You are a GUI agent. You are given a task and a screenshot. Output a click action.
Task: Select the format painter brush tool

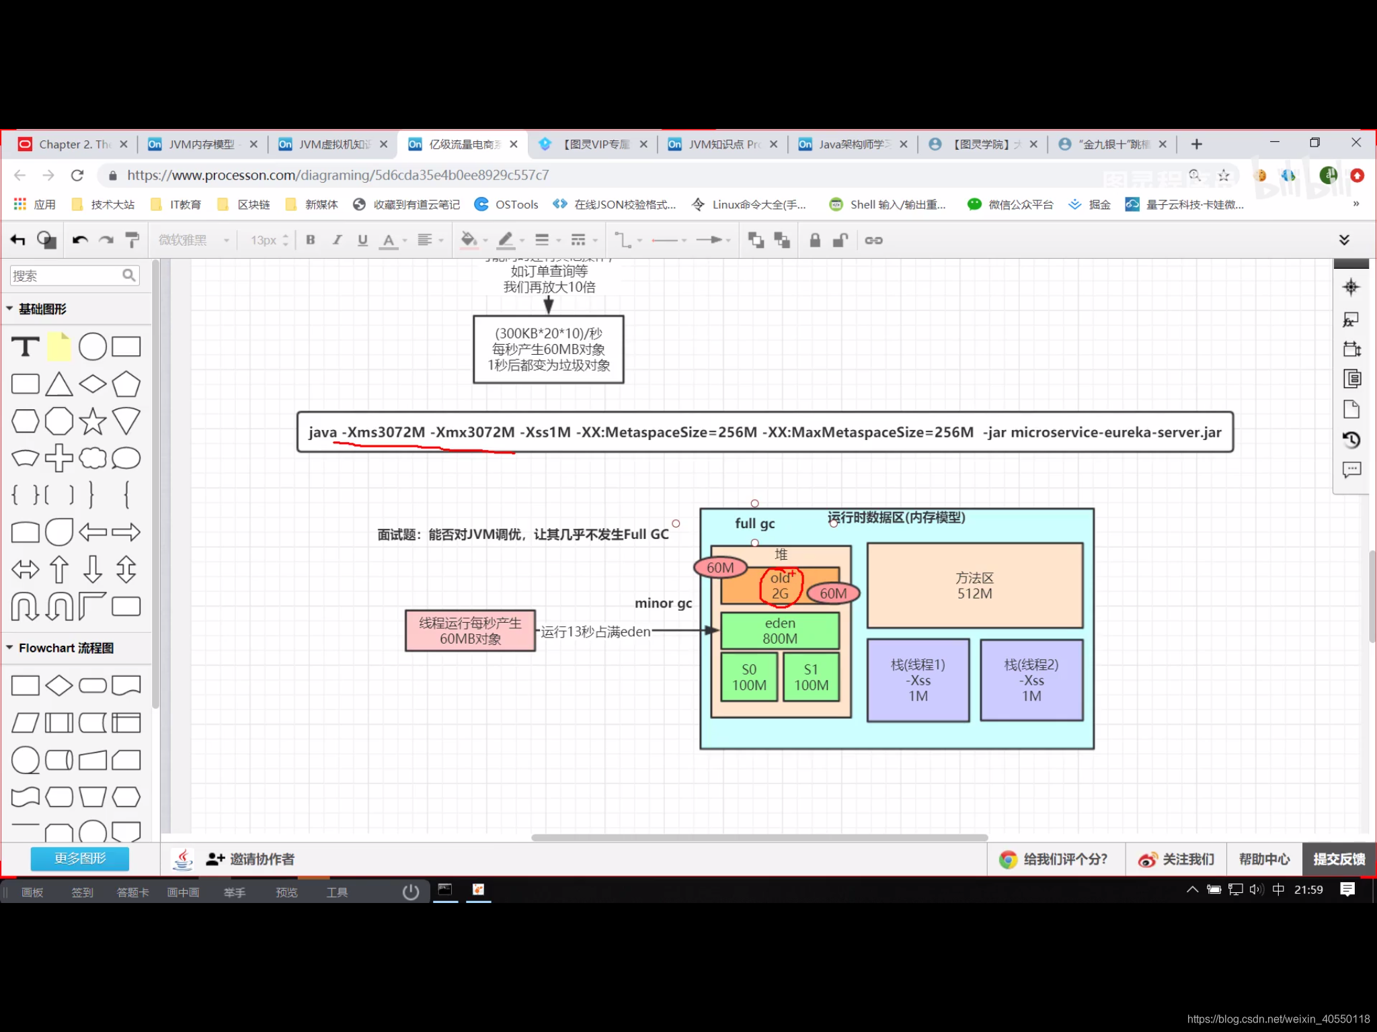point(132,240)
